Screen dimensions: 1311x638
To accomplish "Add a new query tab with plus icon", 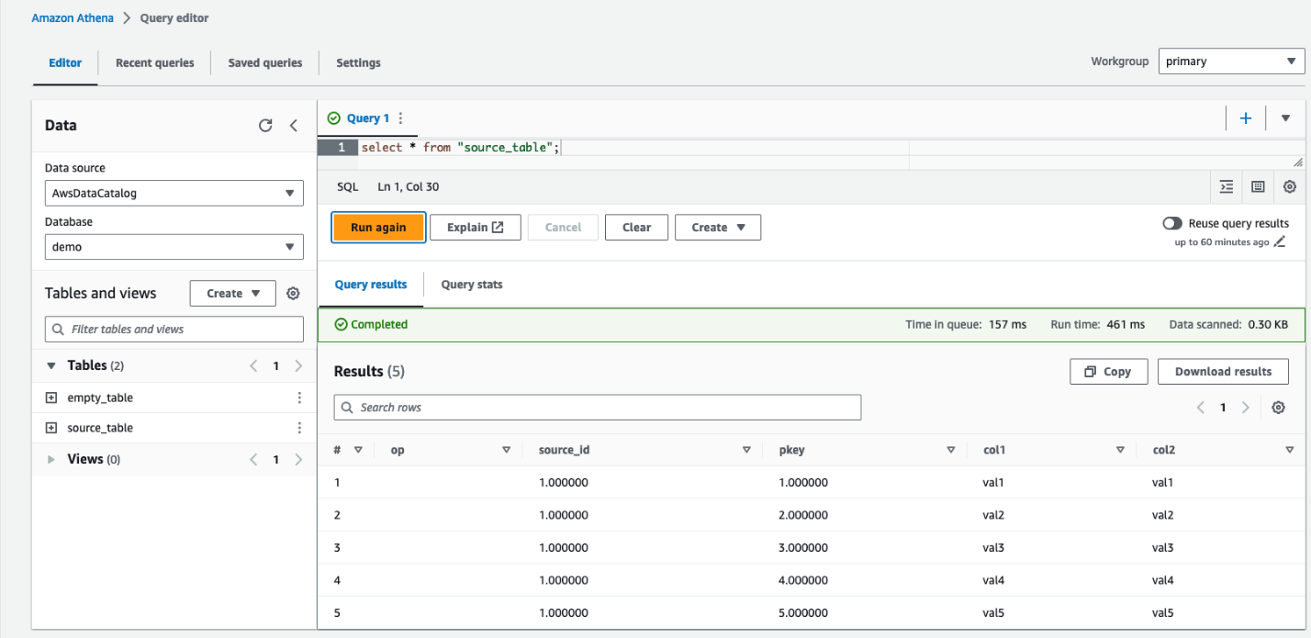I will click(x=1246, y=118).
